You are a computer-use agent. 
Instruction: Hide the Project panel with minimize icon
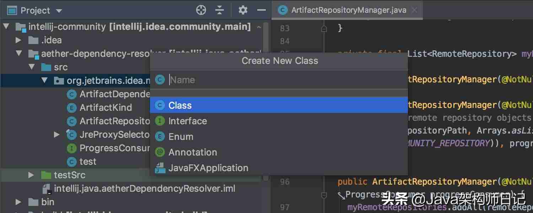coord(262,10)
